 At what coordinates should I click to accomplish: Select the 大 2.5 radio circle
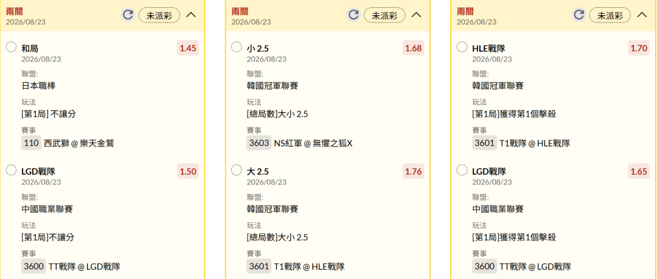point(237,170)
